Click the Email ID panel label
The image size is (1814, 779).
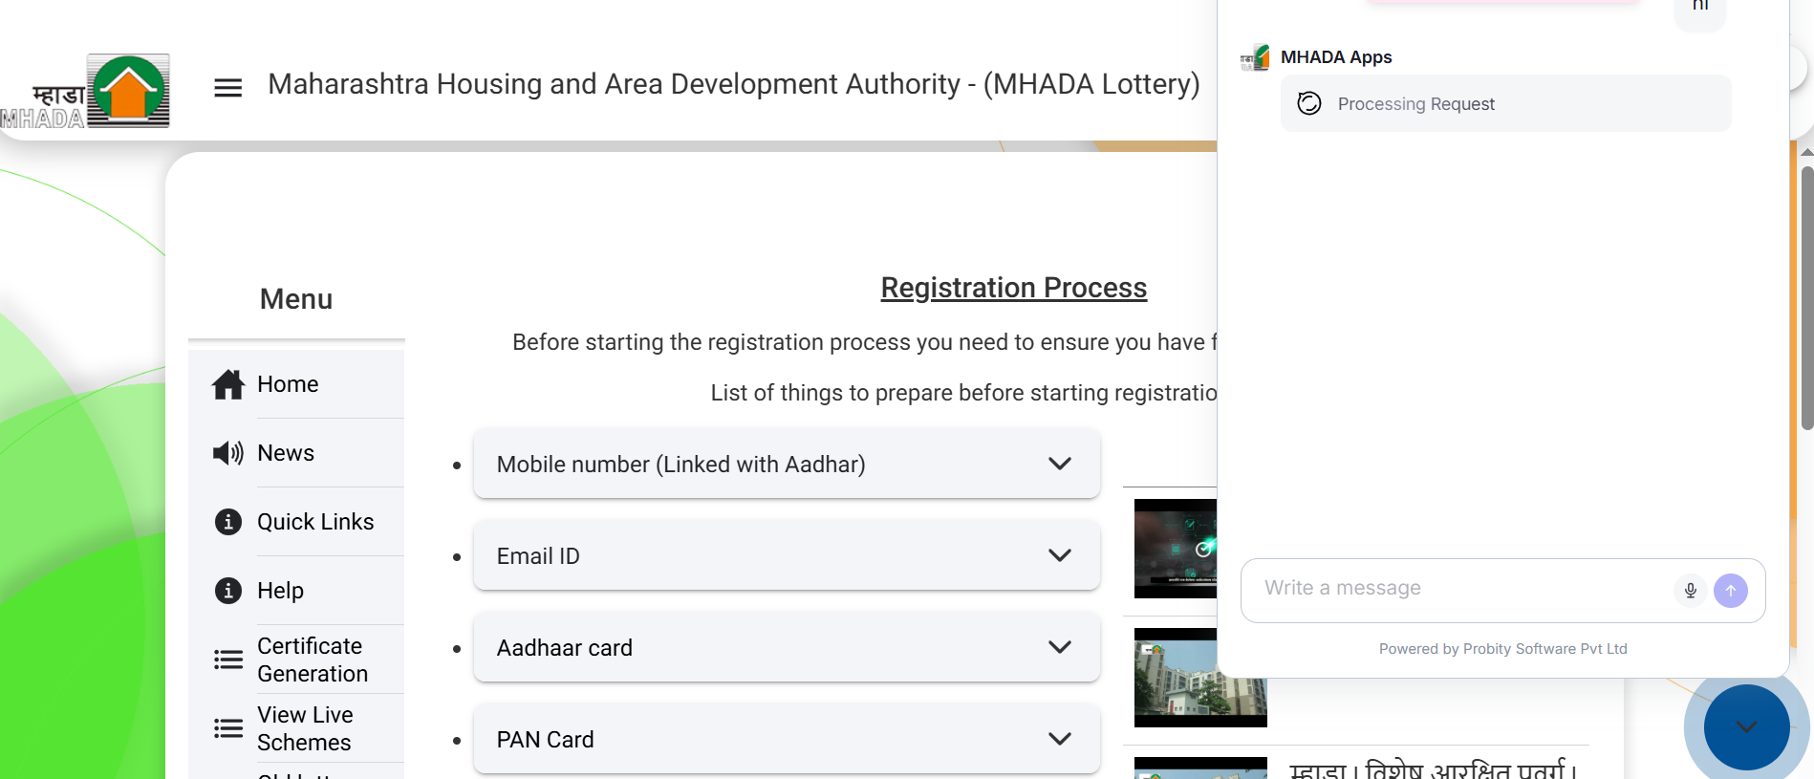[538, 556]
